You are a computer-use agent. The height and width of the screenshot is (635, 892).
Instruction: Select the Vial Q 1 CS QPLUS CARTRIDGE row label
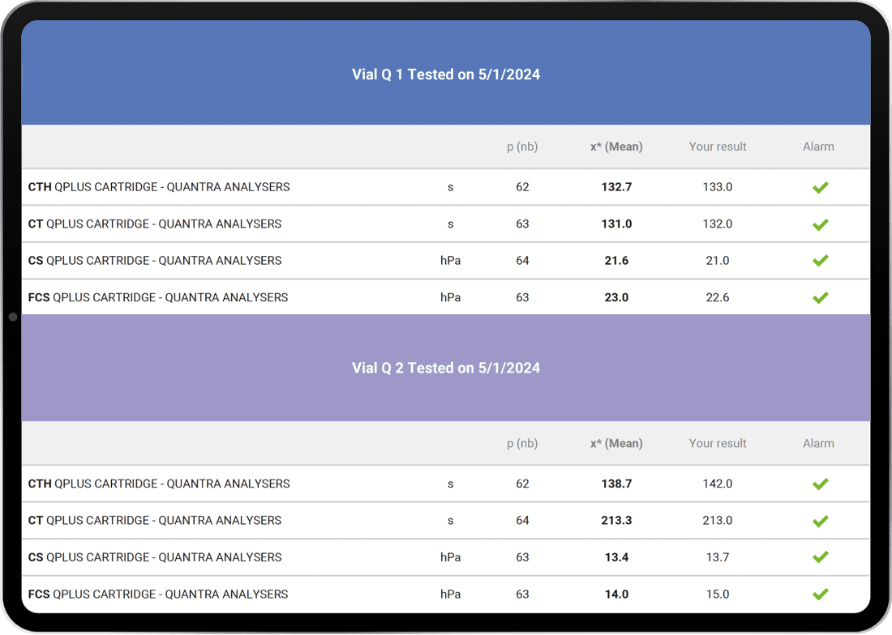[155, 261]
